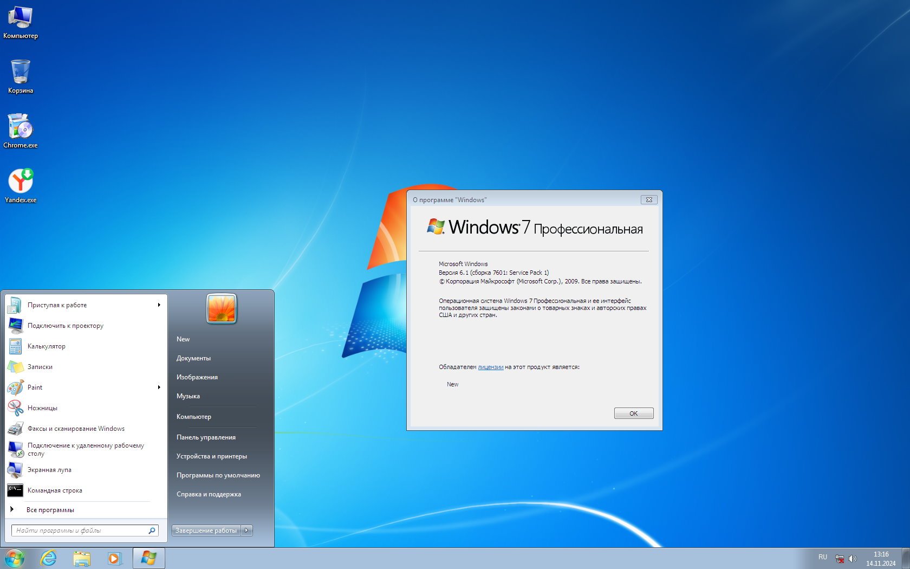Launch Internet Explorer from the taskbar
The height and width of the screenshot is (569, 910).
(49, 558)
